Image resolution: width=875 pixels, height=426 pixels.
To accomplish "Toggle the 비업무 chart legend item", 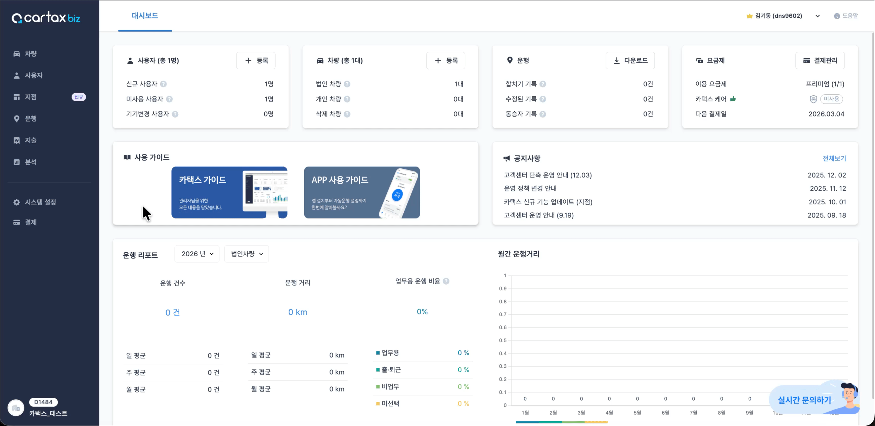I will click(x=390, y=387).
